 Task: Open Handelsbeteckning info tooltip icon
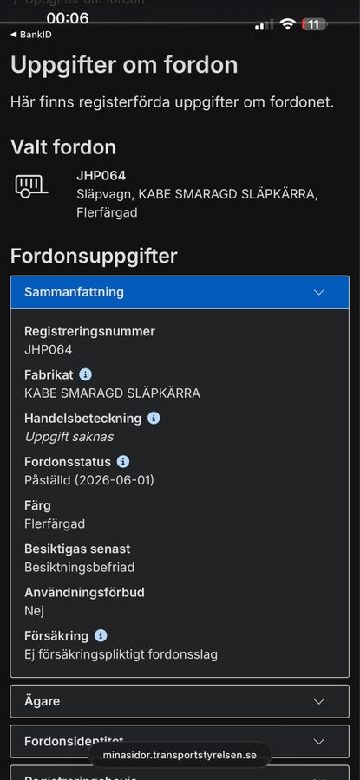(x=154, y=419)
